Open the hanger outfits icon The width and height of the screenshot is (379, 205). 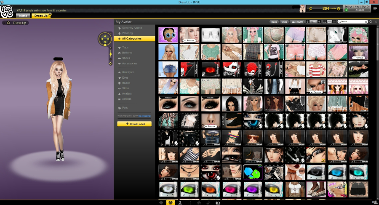click(180, 203)
